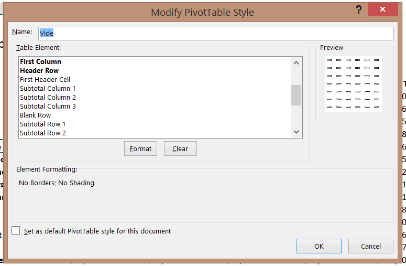This screenshot has height=266, width=406.
Task: Enable Set as default PivotTable style
Action: tap(16, 231)
